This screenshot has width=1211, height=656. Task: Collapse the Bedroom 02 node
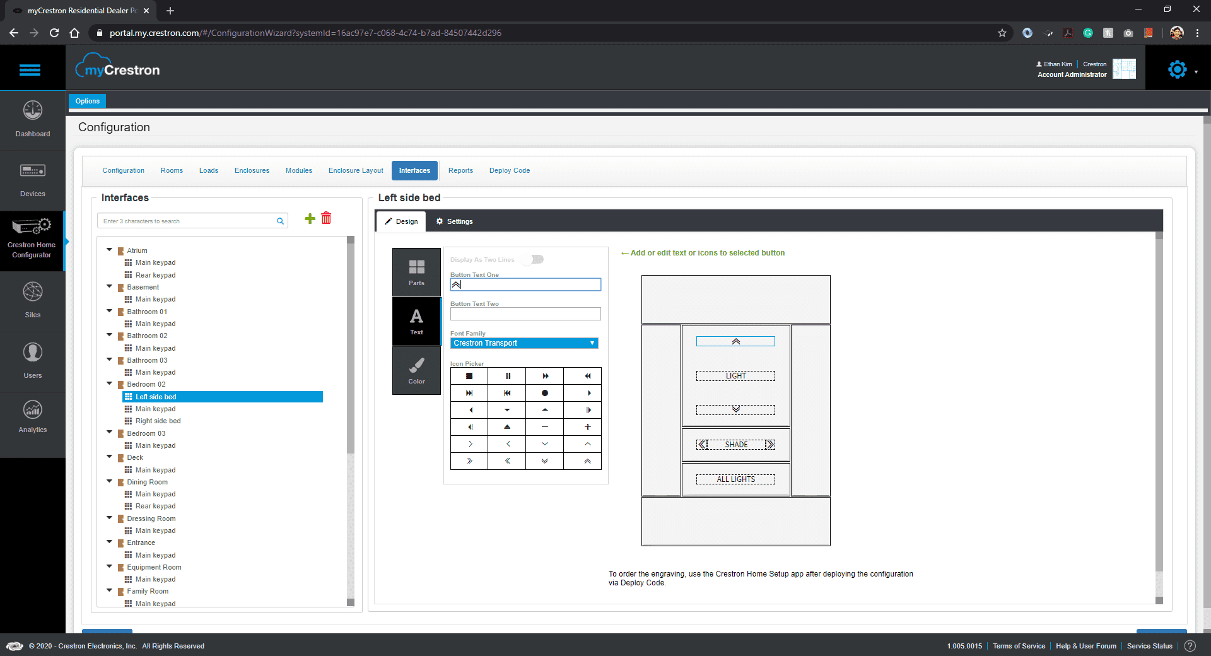tap(109, 384)
